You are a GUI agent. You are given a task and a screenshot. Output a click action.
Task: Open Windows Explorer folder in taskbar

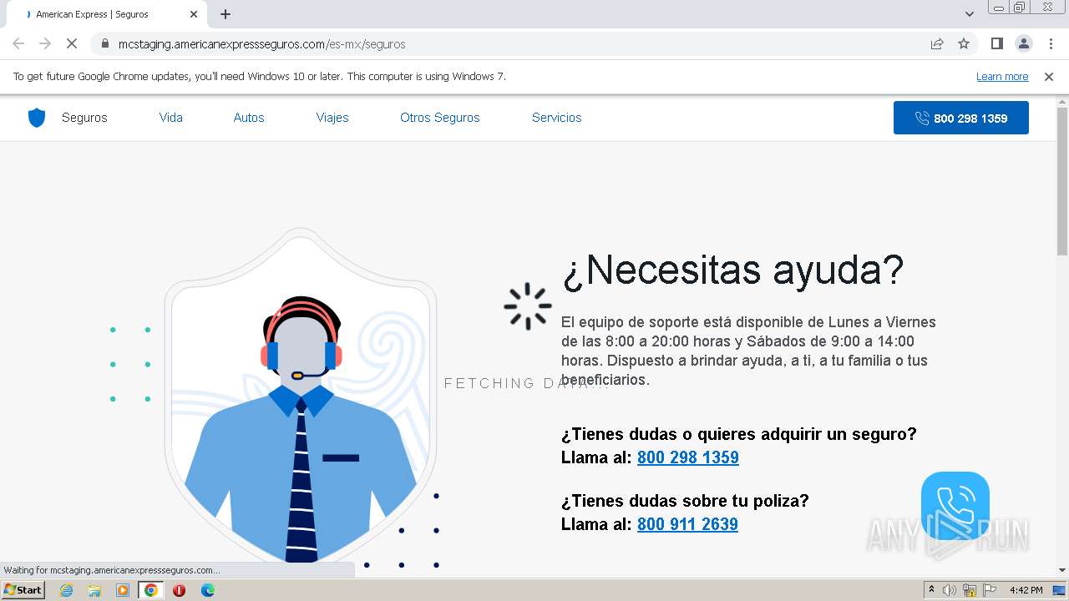tap(94, 590)
